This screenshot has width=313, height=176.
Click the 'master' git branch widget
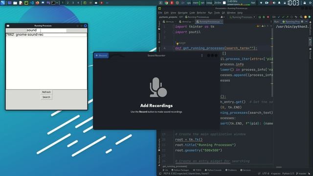point(301,174)
